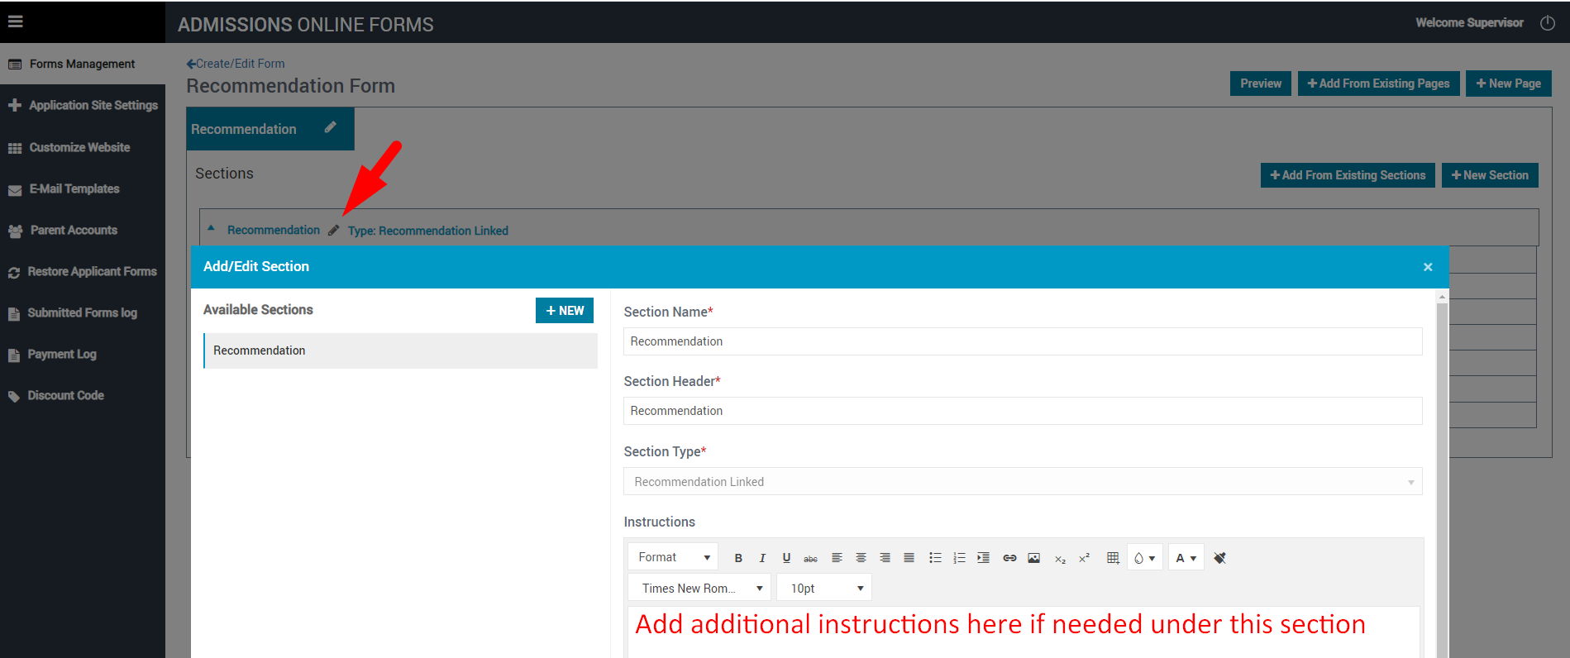
Task: Click the + NEW available section button
Action: (565, 310)
